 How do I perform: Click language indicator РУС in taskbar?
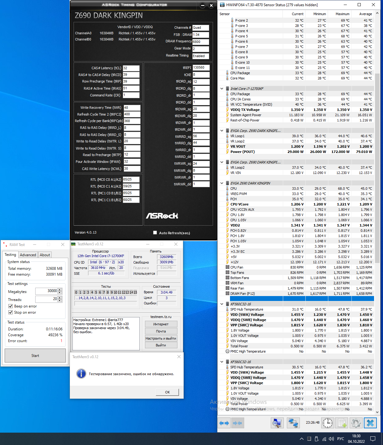pyautogui.click(x=341, y=439)
